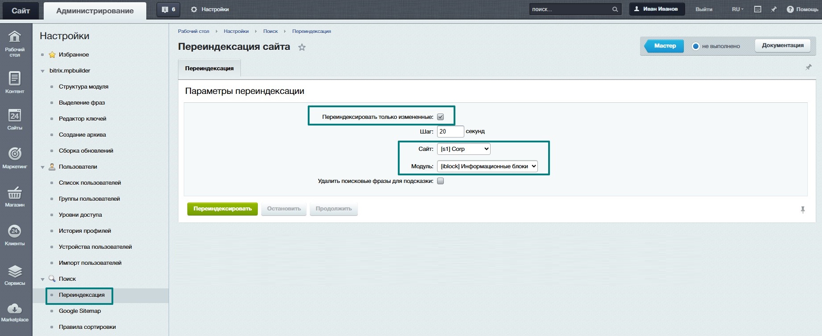Open the Контент section icon
The image size is (822, 336).
tap(15, 79)
